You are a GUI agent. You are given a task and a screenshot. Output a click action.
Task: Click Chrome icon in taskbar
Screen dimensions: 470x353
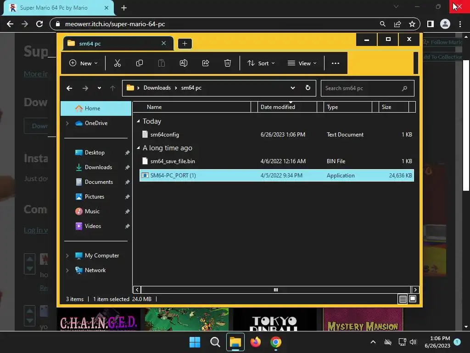276,342
